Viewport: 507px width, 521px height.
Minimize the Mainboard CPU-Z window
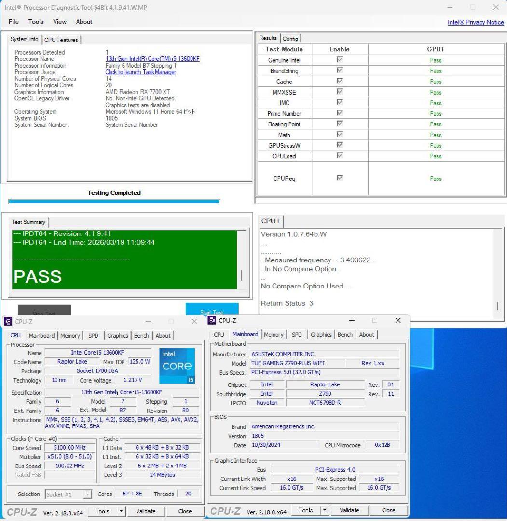[x=352, y=321]
